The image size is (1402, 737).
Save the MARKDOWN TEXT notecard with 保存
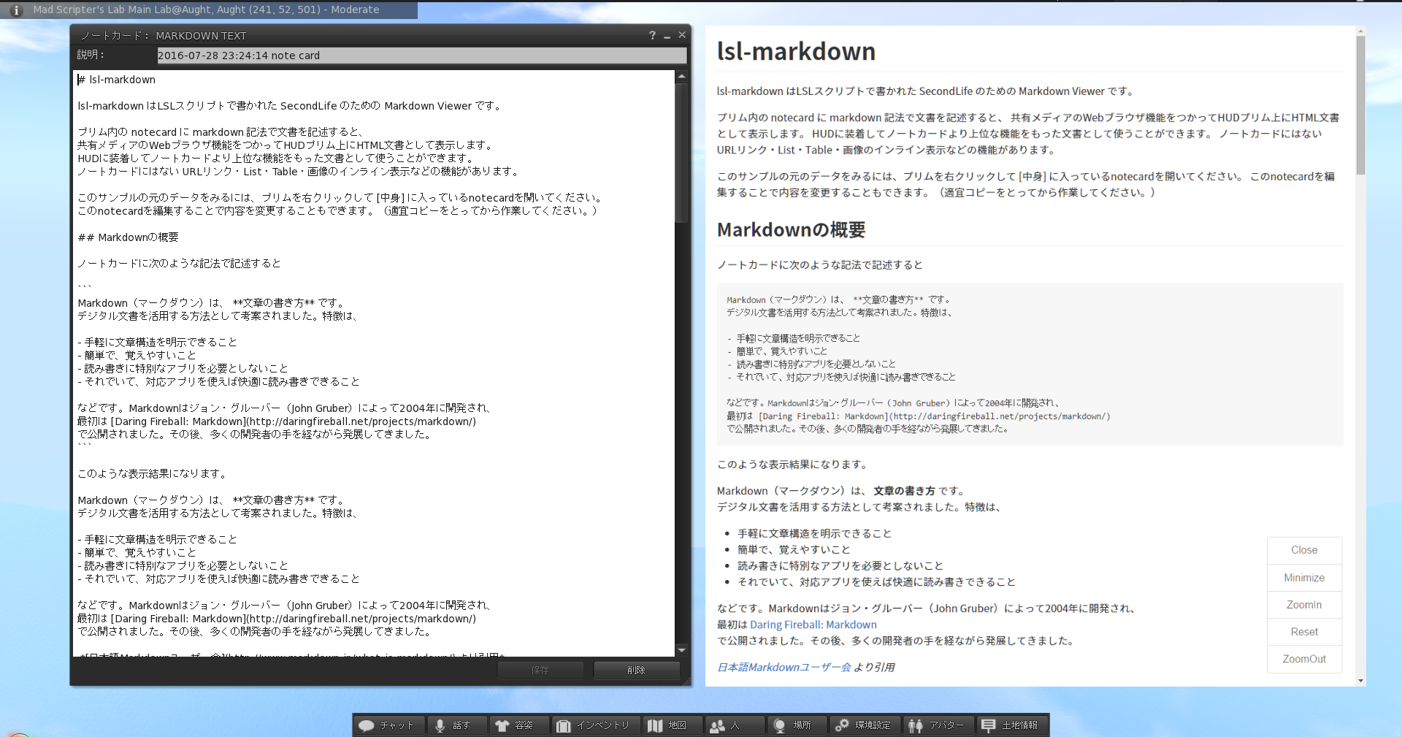540,670
